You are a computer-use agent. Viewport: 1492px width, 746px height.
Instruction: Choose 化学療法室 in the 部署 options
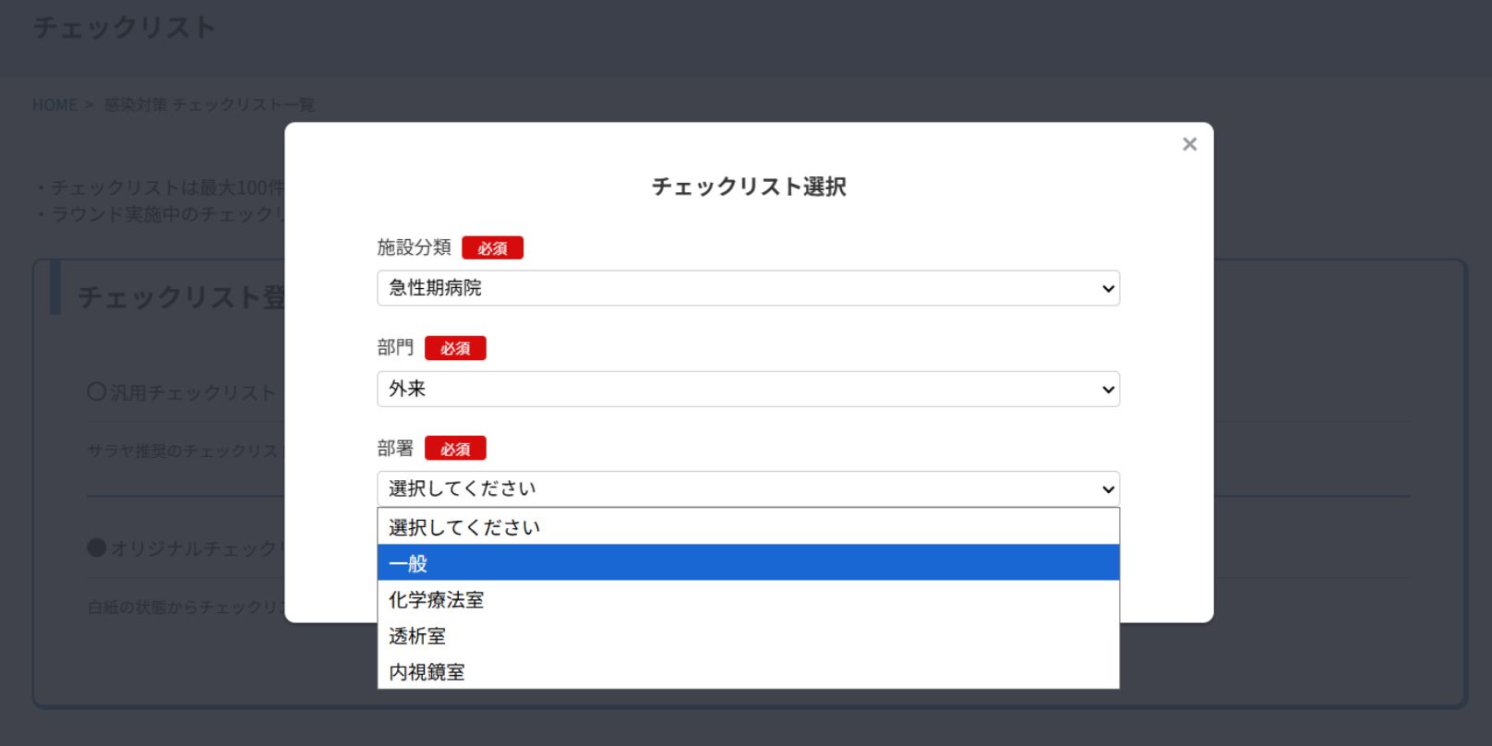748,599
